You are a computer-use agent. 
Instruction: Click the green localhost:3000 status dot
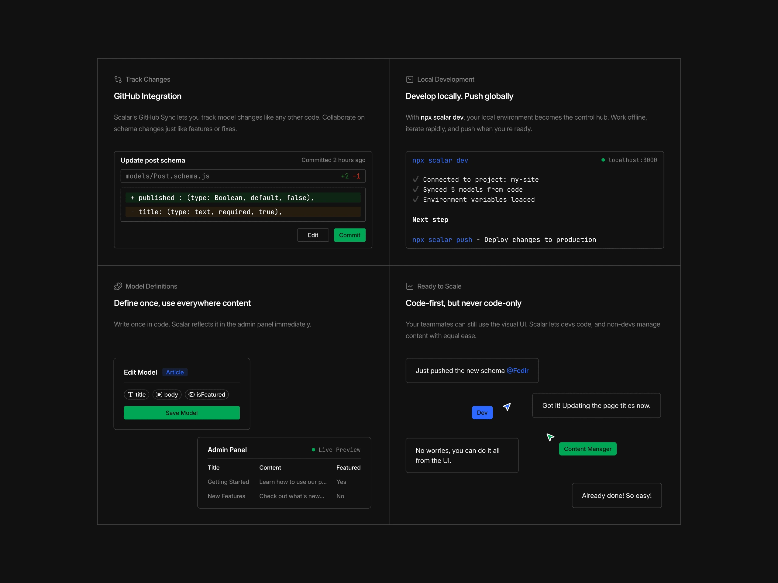coord(603,160)
